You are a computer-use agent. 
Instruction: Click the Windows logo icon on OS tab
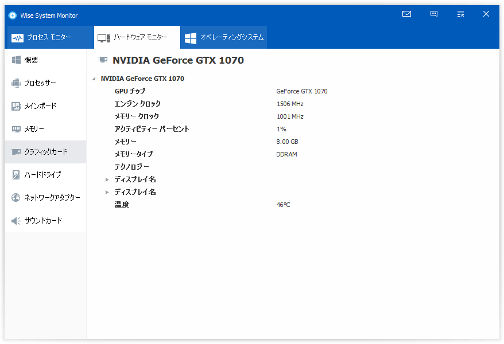pyautogui.click(x=190, y=38)
